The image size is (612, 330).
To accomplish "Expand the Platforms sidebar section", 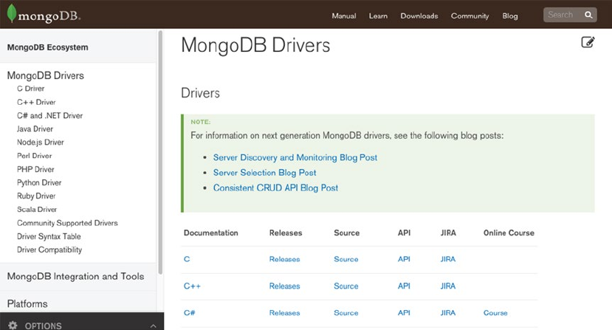I will coord(27,303).
